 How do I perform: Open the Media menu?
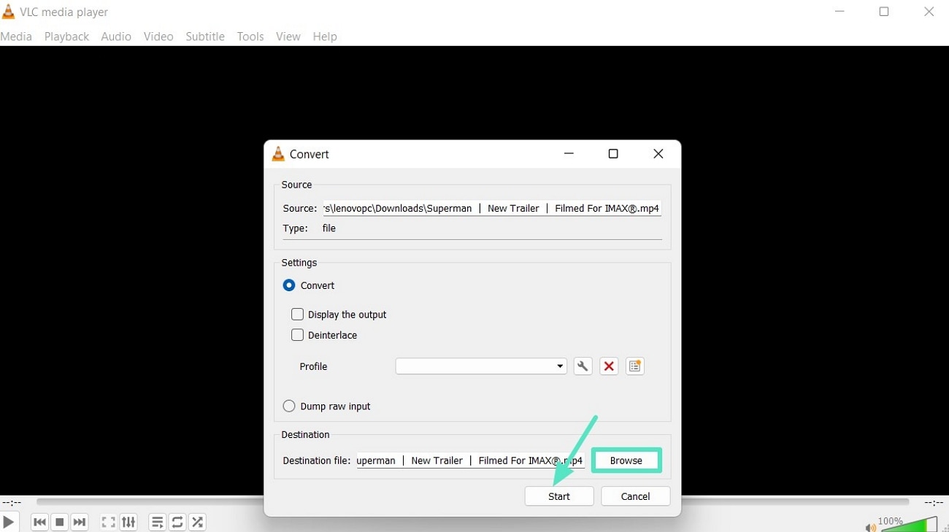tap(16, 36)
